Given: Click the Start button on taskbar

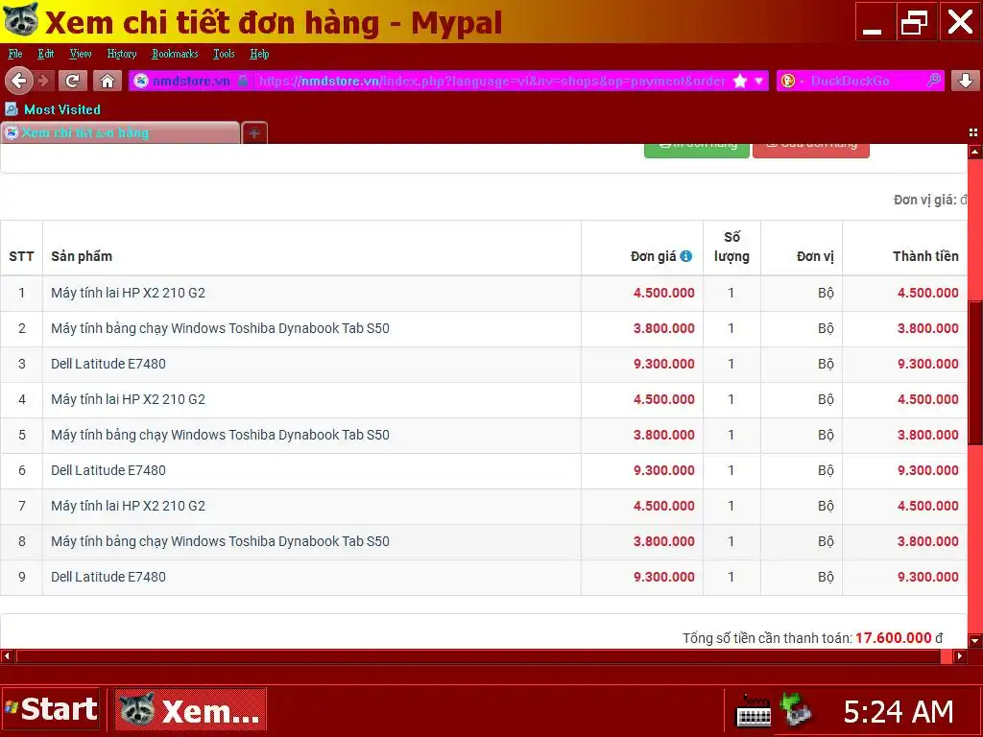Looking at the screenshot, I should (x=52, y=709).
